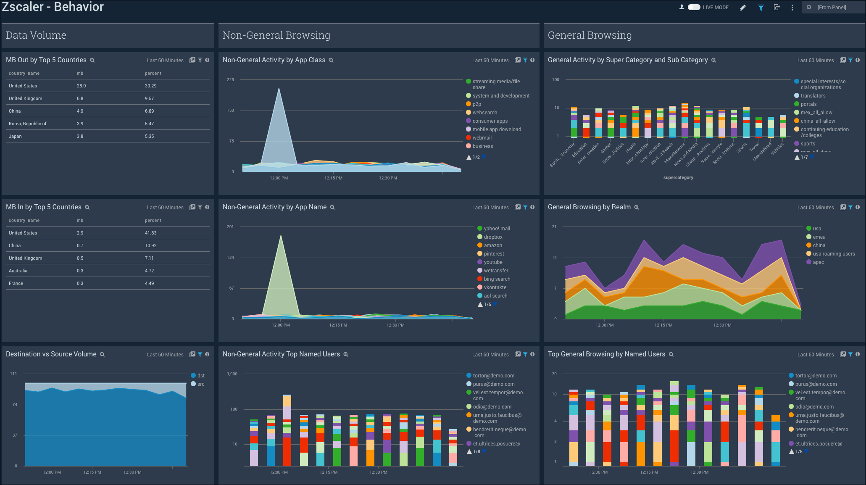Open the info icon on MB Out by Top 5 Countries
The image size is (866, 485).
point(207,60)
